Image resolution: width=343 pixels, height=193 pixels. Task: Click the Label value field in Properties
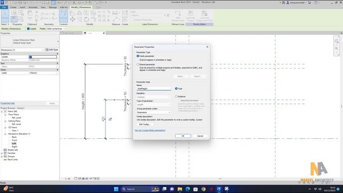43,73
